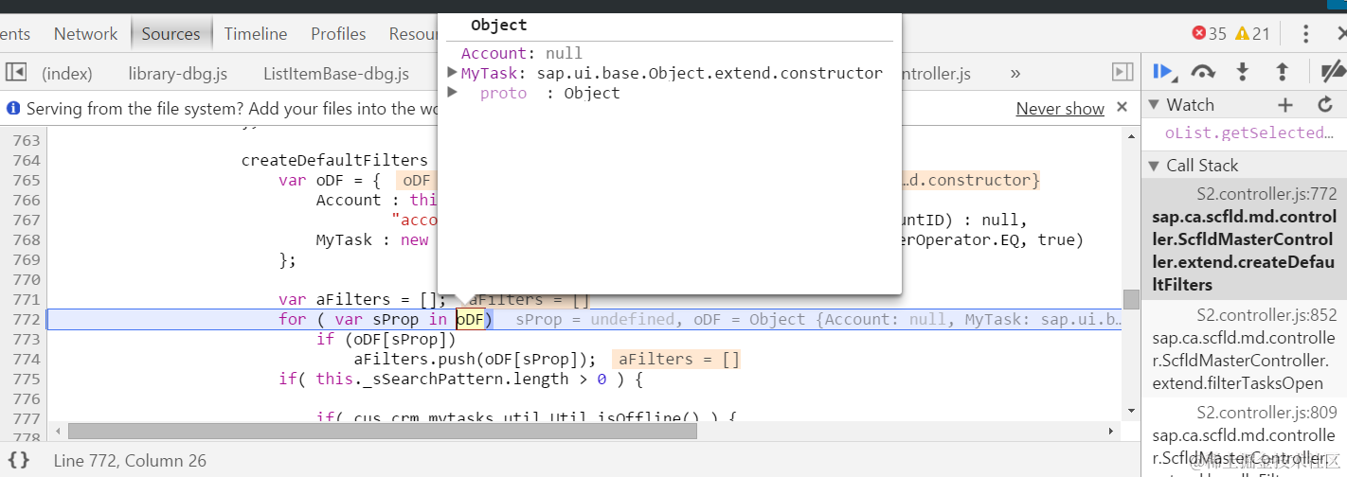This screenshot has width=1347, height=477.
Task: Click line number 765 in gutter
Action: [x=25, y=180]
